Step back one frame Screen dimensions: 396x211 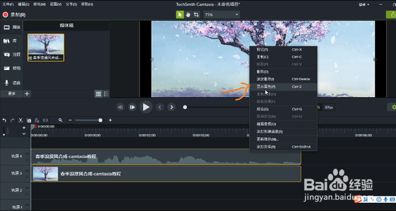[120, 107]
